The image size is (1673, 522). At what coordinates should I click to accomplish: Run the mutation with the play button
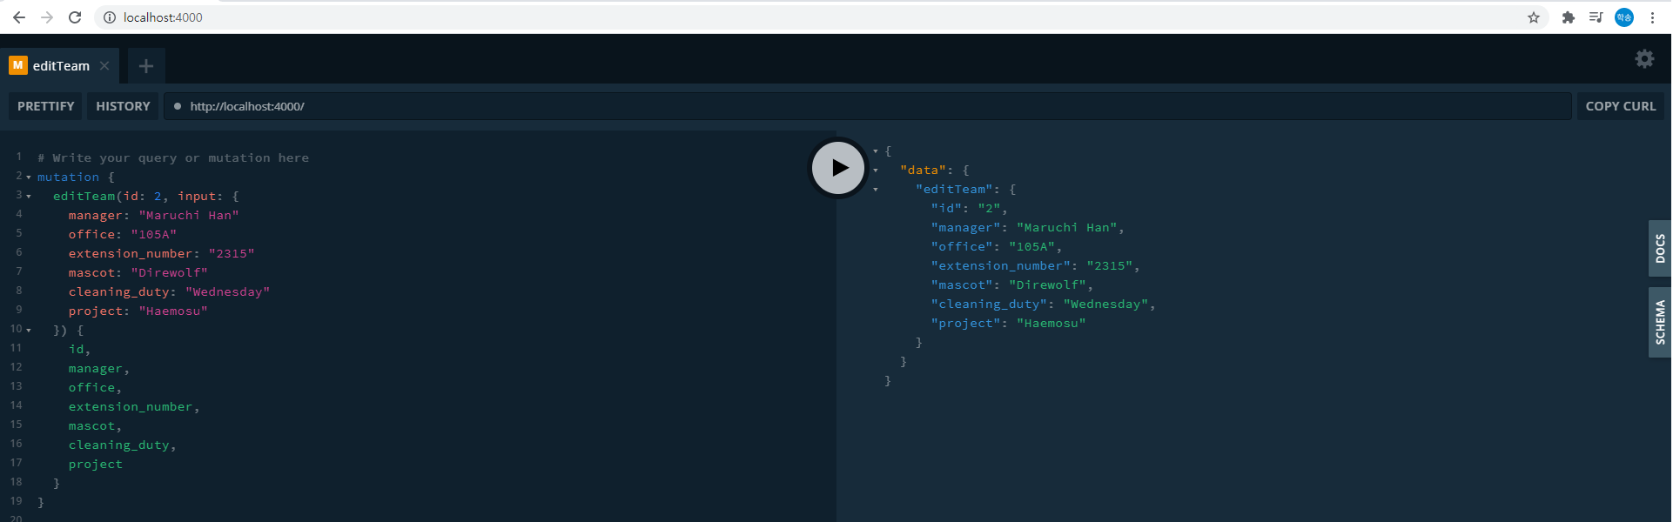click(838, 168)
